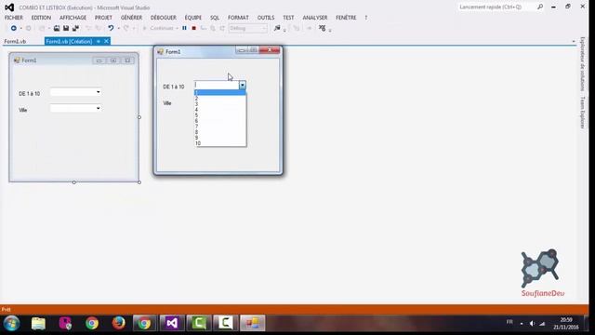Choose item 10 in the dropdown list
The image size is (595, 335).
point(220,143)
